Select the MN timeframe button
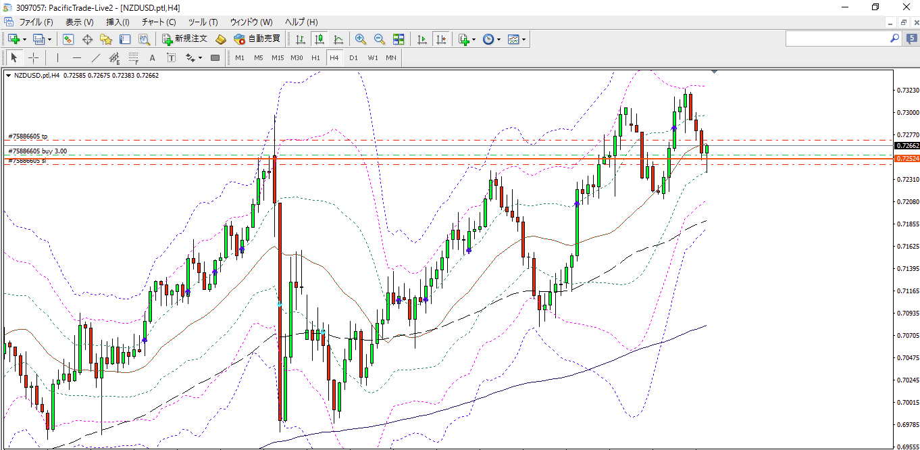 click(x=391, y=57)
